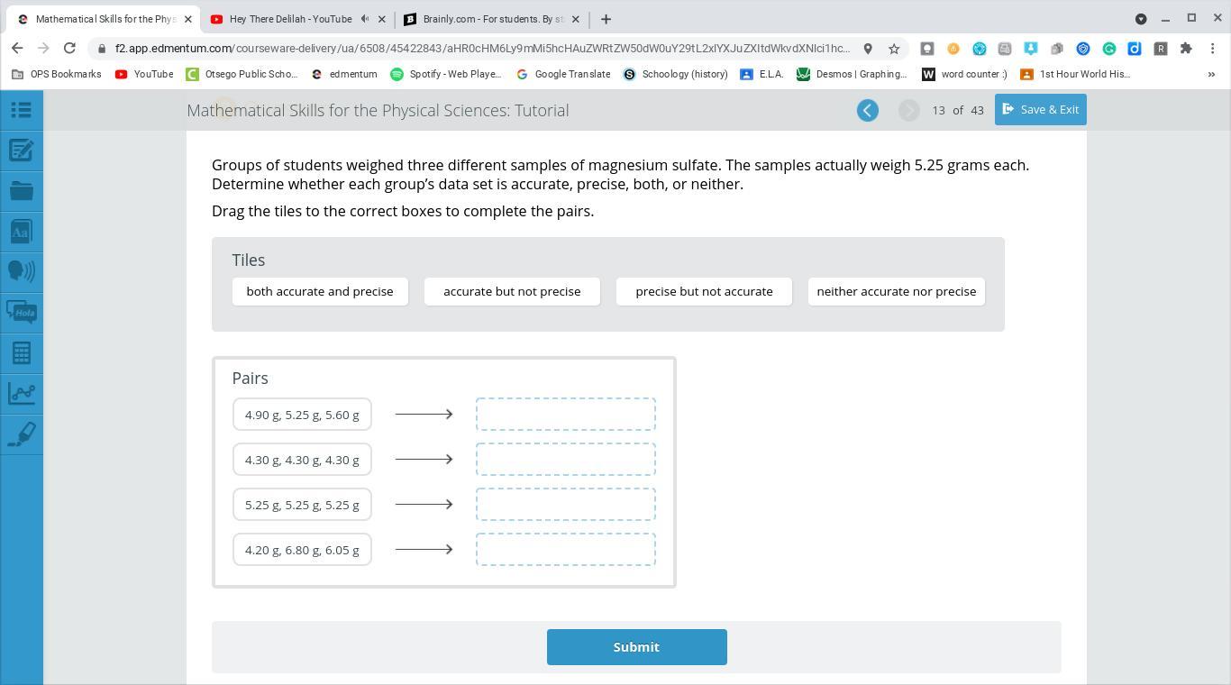
Task: Open the calculator tool in sidebar
Action: (22, 353)
